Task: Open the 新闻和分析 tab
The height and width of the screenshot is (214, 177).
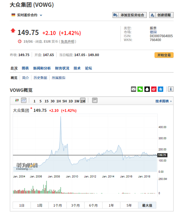Action: 42,68
